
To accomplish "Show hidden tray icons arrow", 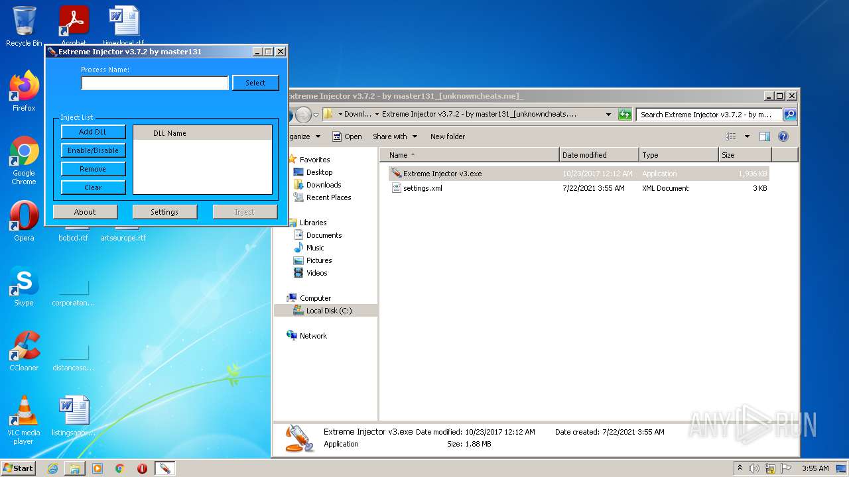I will [740, 468].
